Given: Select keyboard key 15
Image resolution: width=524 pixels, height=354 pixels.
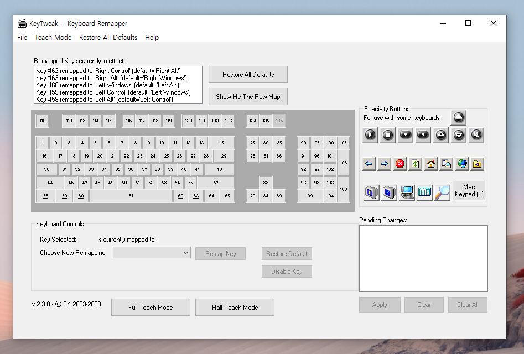Looking at the screenshot, I should point(221,143).
